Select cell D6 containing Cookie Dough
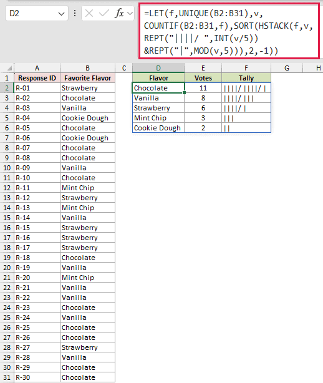The height and width of the screenshot is (383, 323). 158,128
